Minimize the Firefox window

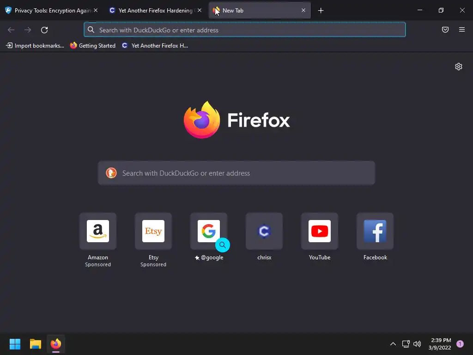[x=419, y=10]
